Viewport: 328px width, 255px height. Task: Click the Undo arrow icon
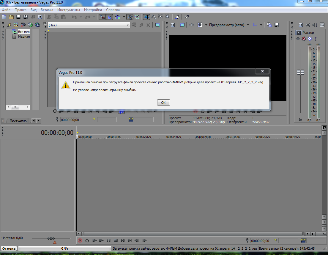pos(74,17)
